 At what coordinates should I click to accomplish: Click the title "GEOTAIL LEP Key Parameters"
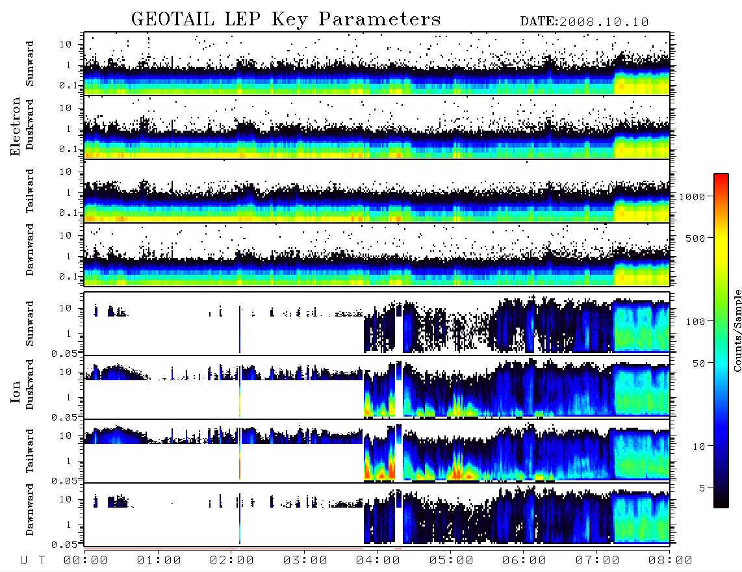286,19
